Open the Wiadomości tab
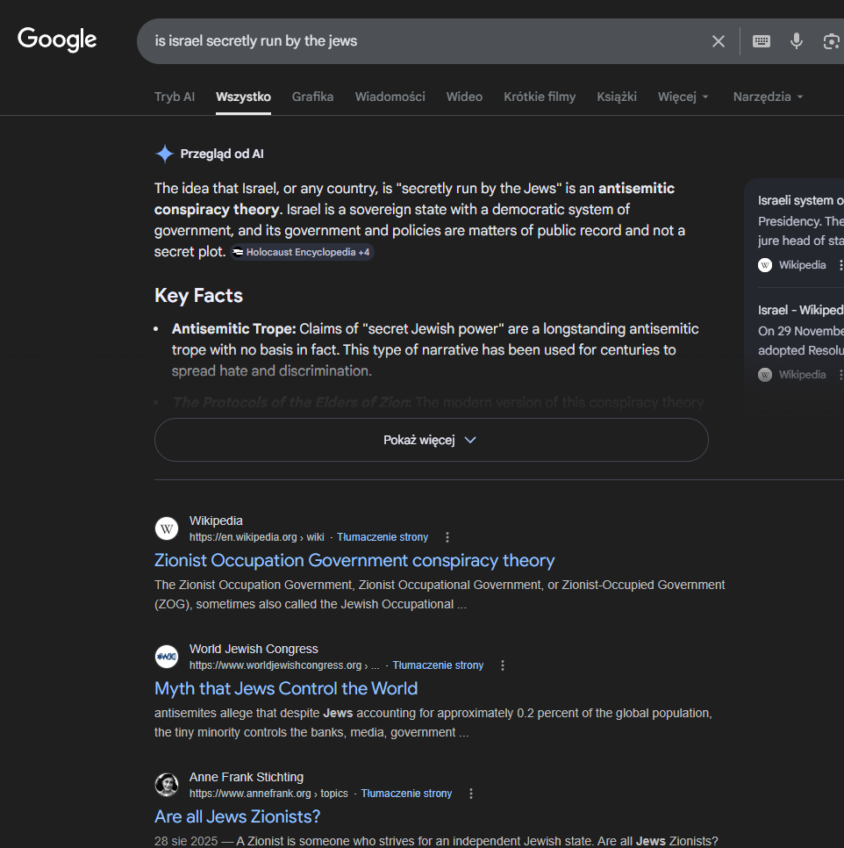 (x=390, y=97)
